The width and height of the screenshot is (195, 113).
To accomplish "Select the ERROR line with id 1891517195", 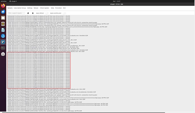I will [48, 50].
